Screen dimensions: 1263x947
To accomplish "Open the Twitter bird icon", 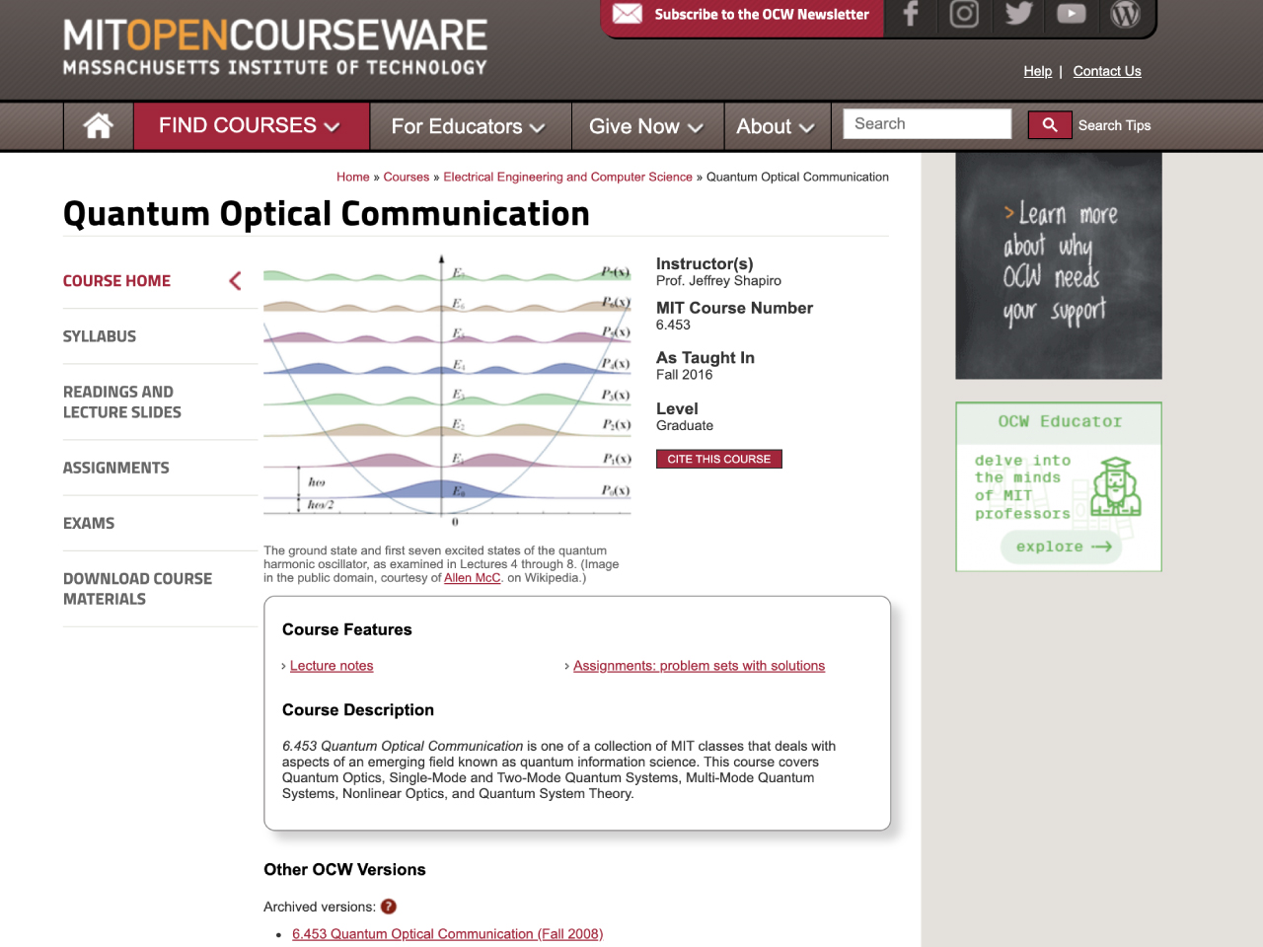I will click(1018, 13).
